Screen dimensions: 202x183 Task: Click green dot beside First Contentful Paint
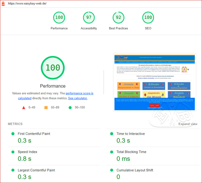point(13,134)
